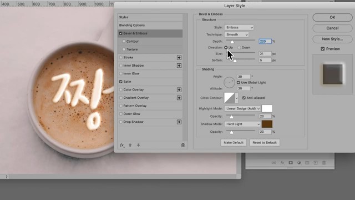Add another Stroke effect with plus icon

[x=179, y=58]
